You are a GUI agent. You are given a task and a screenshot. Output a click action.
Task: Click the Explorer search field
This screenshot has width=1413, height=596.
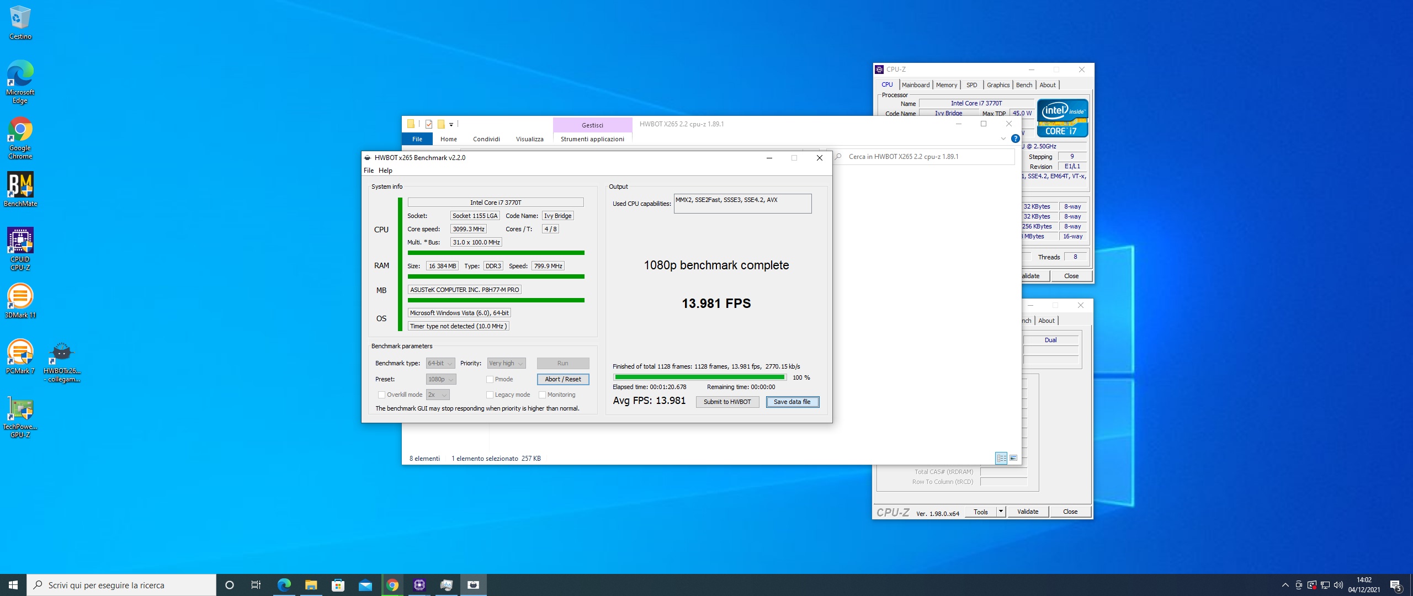(x=923, y=157)
